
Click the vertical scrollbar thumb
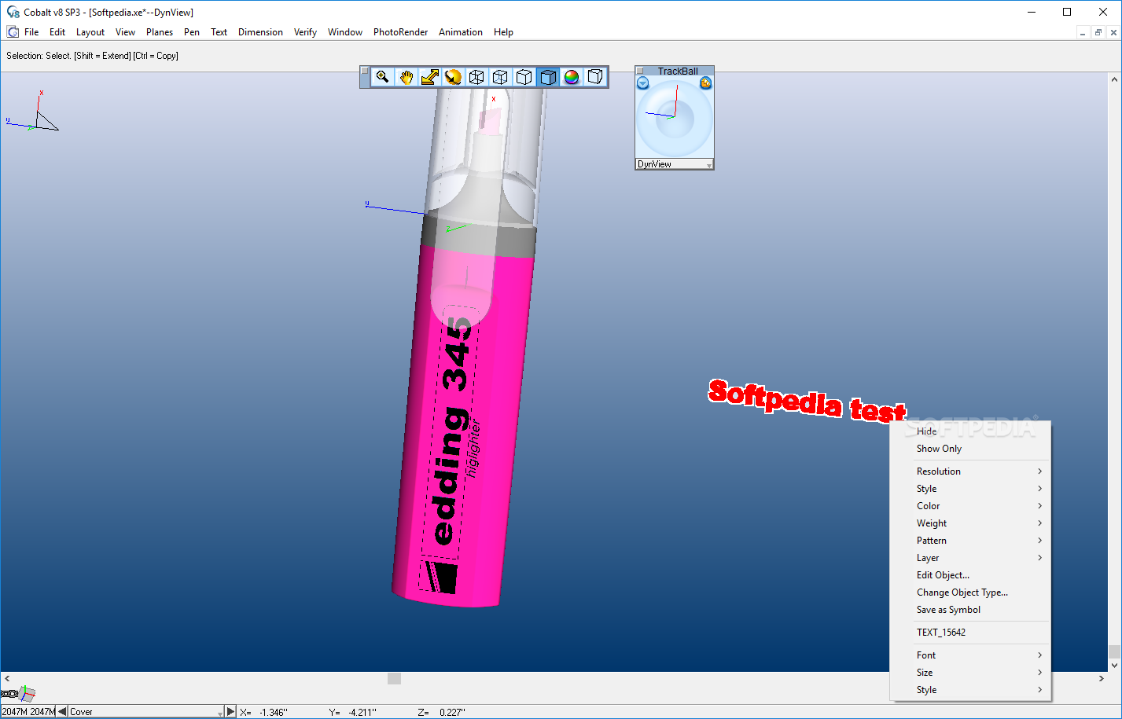tap(1114, 651)
